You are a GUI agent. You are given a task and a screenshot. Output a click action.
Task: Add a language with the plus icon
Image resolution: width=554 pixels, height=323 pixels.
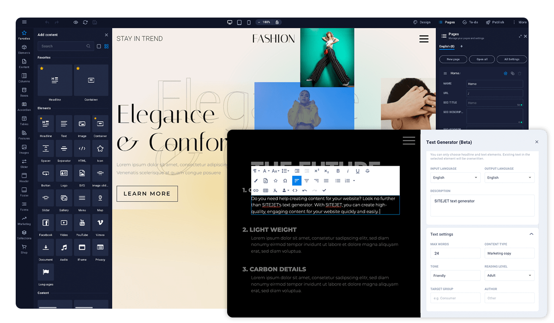[x=461, y=46]
